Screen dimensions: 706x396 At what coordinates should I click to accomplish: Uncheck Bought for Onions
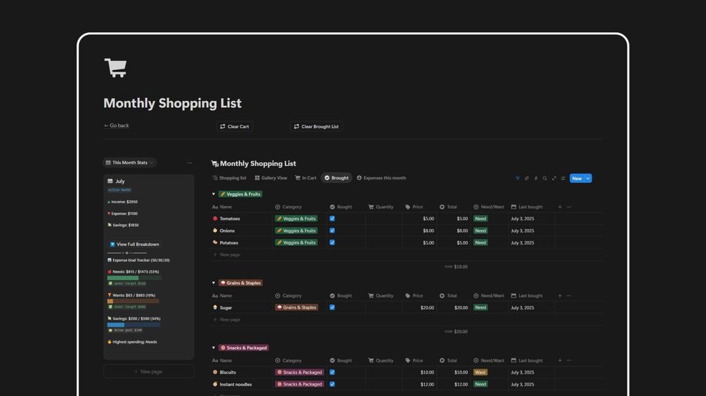tap(332, 231)
